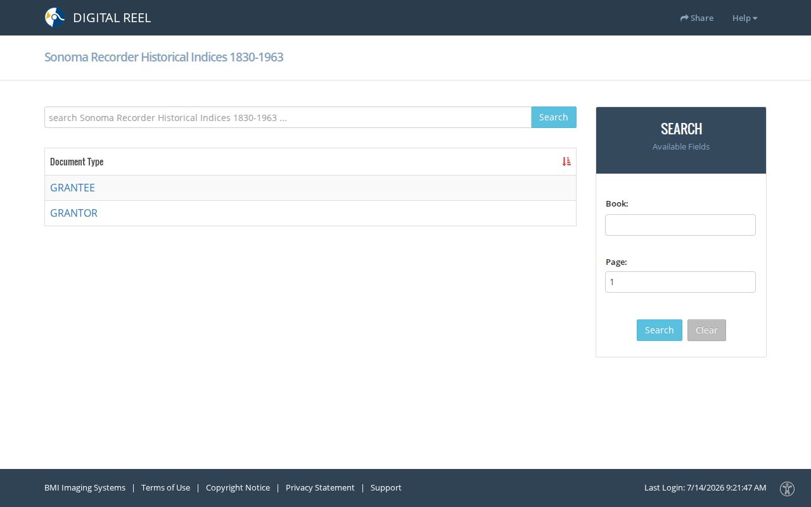The height and width of the screenshot is (507, 811).
Task: Click the Digital Reel logo icon
Action: coord(55,18)
